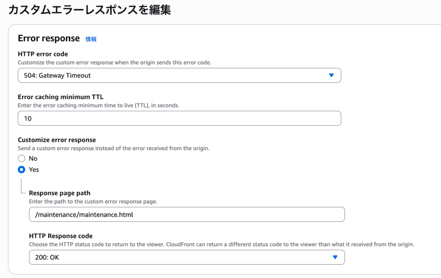Click the 'Customize error response' label
This screenshot has height=278, width=441.
coord(56,140)
